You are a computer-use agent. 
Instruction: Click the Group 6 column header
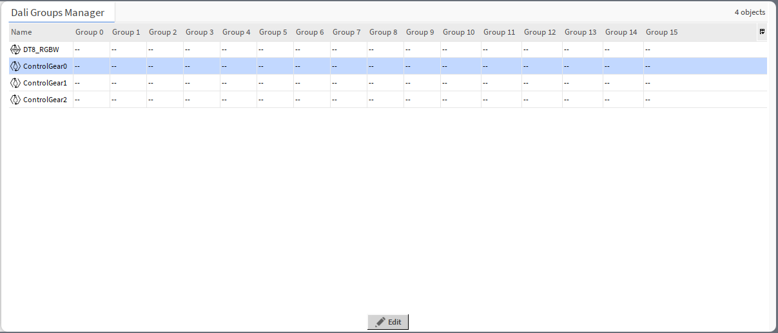click(312, 32)
